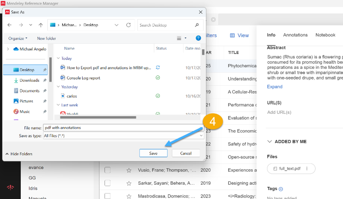
Task: Select 'How to Export pdf and annotations' file
Action: [106, 68]
